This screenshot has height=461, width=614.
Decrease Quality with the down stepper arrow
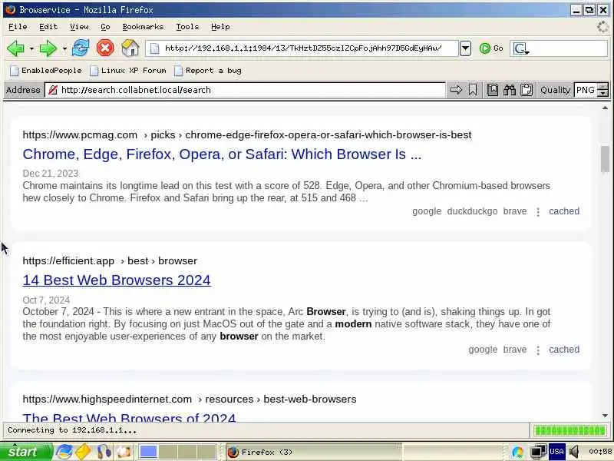click(x=603, y=94)
